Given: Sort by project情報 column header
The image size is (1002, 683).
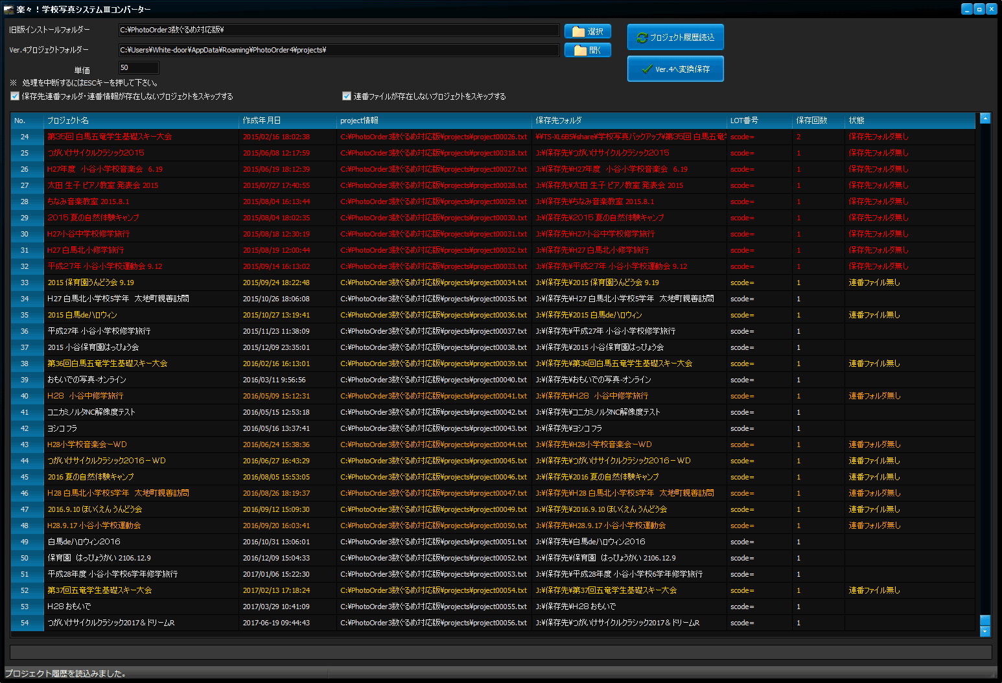Looking at the screenshot, I should click(434, 121).
